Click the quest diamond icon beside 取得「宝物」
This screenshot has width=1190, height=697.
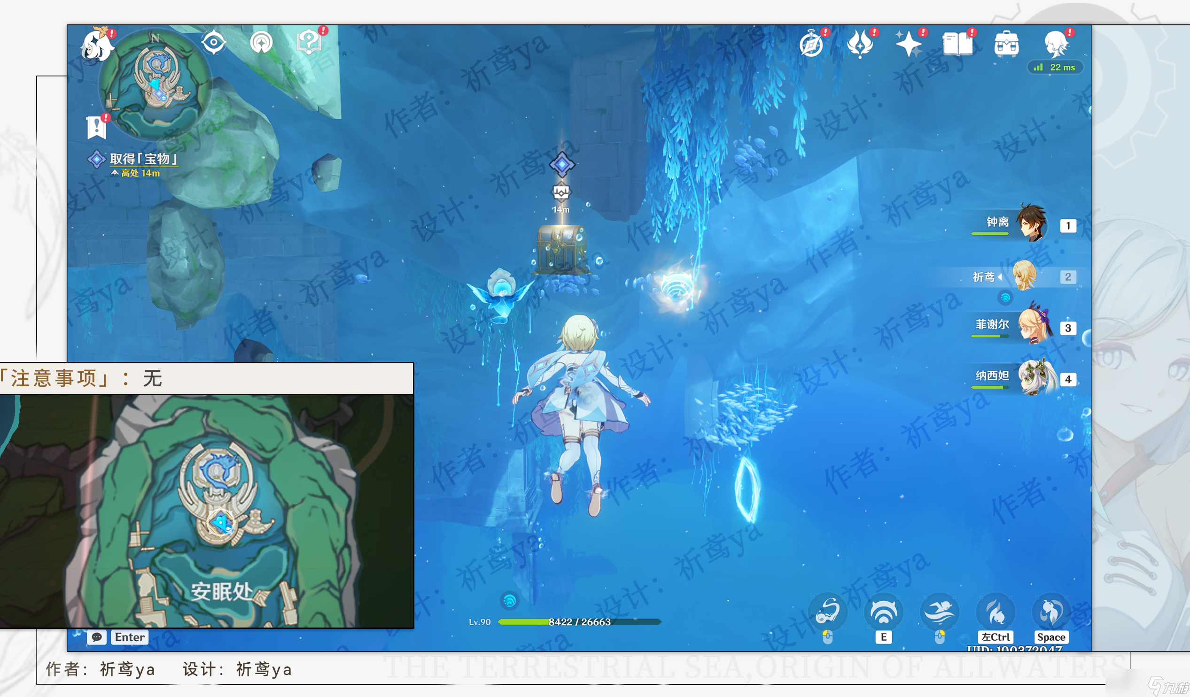pyautogui.click(x=96, y=159)
